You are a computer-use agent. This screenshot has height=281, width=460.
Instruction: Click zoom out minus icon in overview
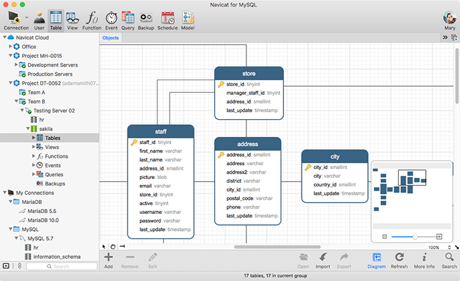tap(384, 237)
